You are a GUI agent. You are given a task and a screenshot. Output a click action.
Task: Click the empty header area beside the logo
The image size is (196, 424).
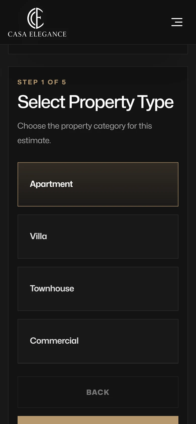(118, 22)
